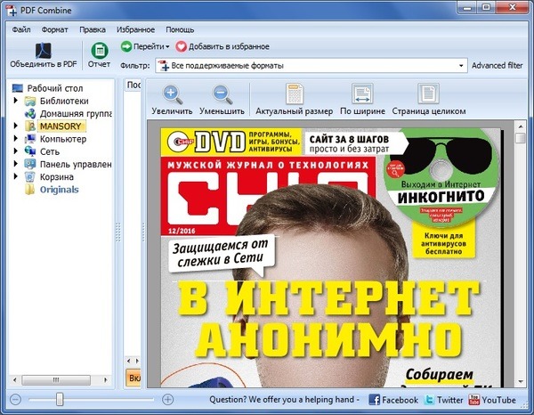Open the Фильтр formats dropdown
Screen dimensions: 534x415
(x=461, y=65)
